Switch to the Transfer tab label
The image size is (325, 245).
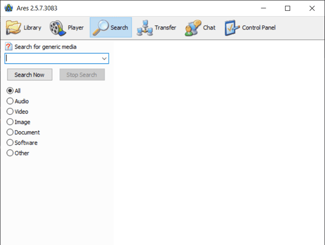pos(166,27)
